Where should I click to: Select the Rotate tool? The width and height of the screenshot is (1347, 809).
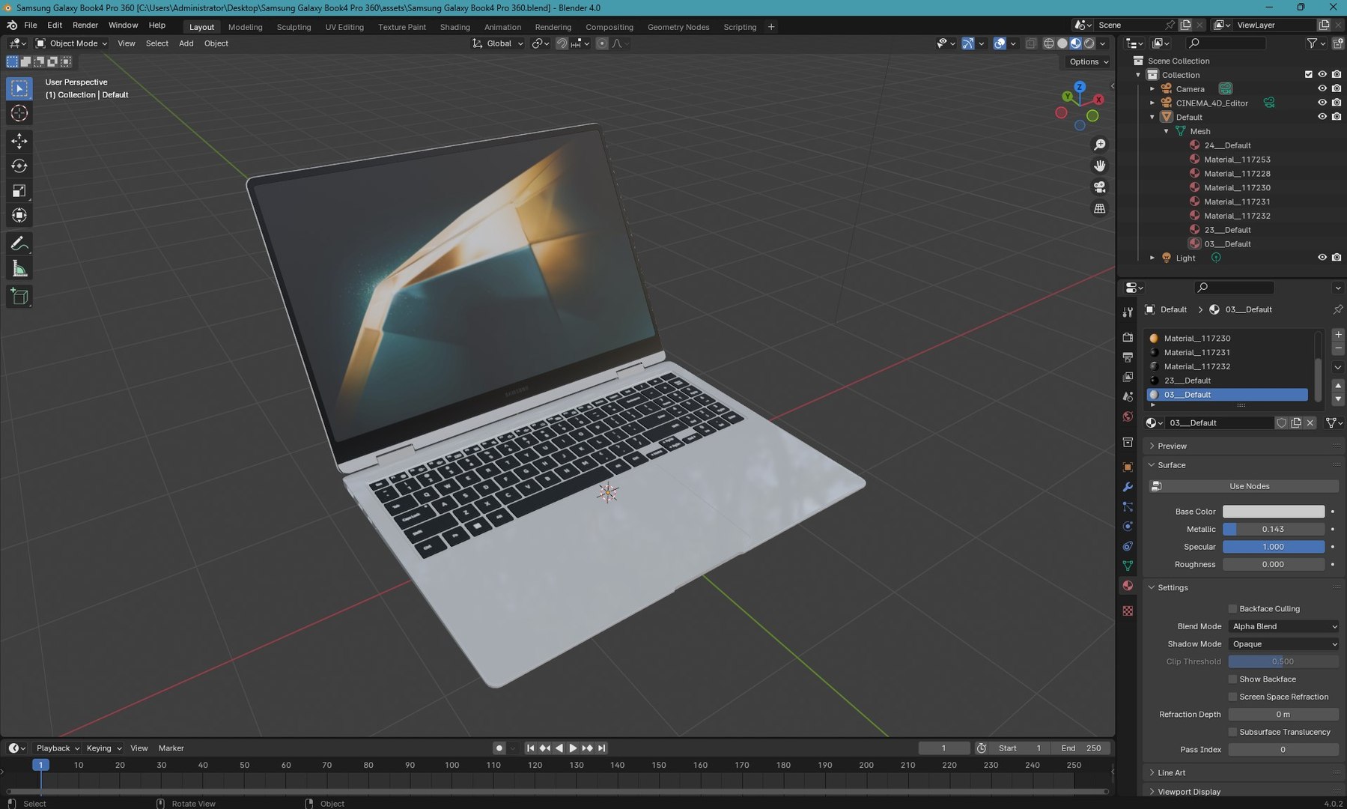(19, 166)
